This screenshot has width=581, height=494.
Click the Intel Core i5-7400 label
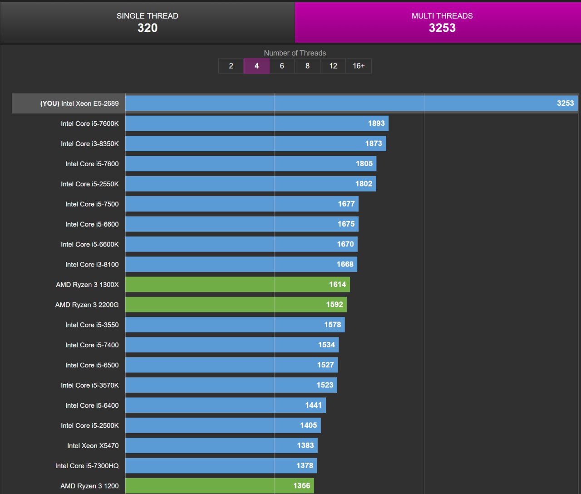(92, 345)
